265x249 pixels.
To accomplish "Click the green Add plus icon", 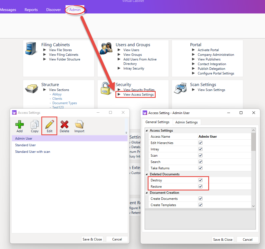I will (x=20, y=125).
